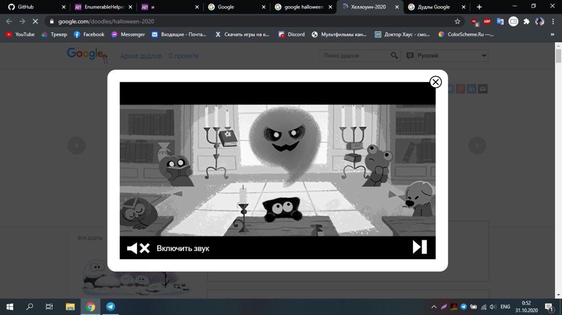Open the Chrome profile avatar
The width and height of the screenshot is (562, 315).
[x=540, y=21]
